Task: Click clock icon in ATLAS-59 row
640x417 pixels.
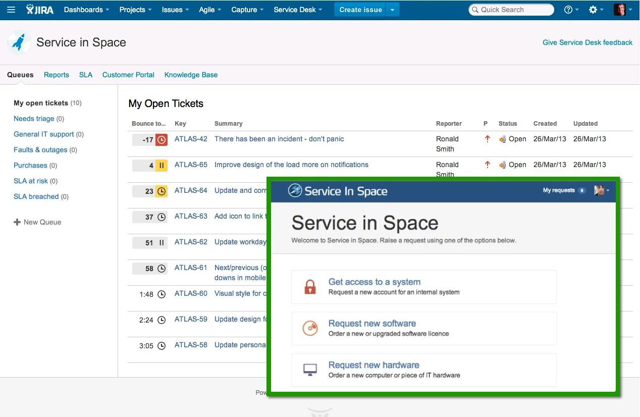Action: pos(162,320)
